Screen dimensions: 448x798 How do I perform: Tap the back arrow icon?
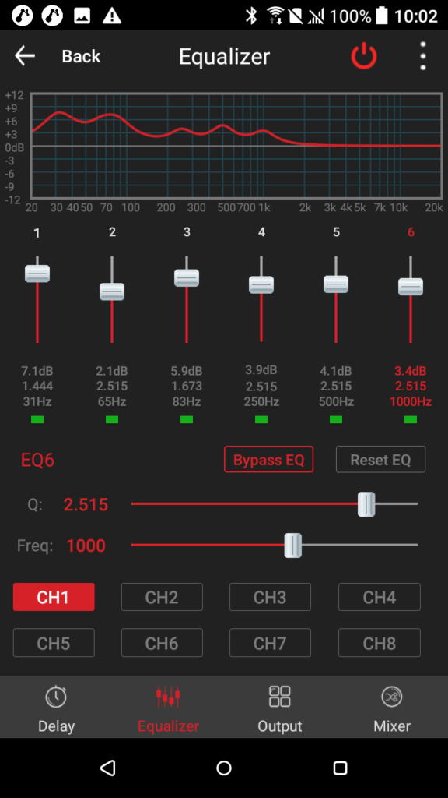tap(24, 56)
